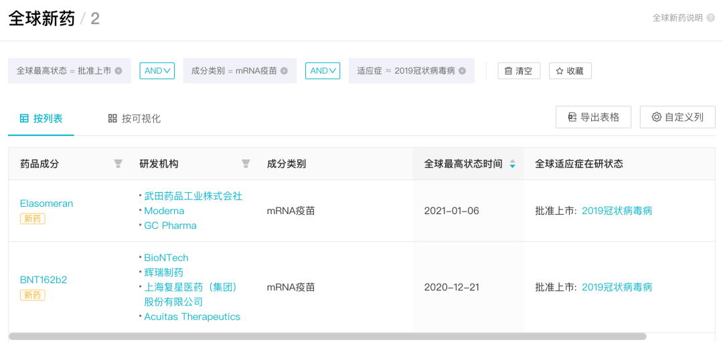Open the Moderna organization link
Viewport: 723px width, 348px height.
tap(164, 211)
